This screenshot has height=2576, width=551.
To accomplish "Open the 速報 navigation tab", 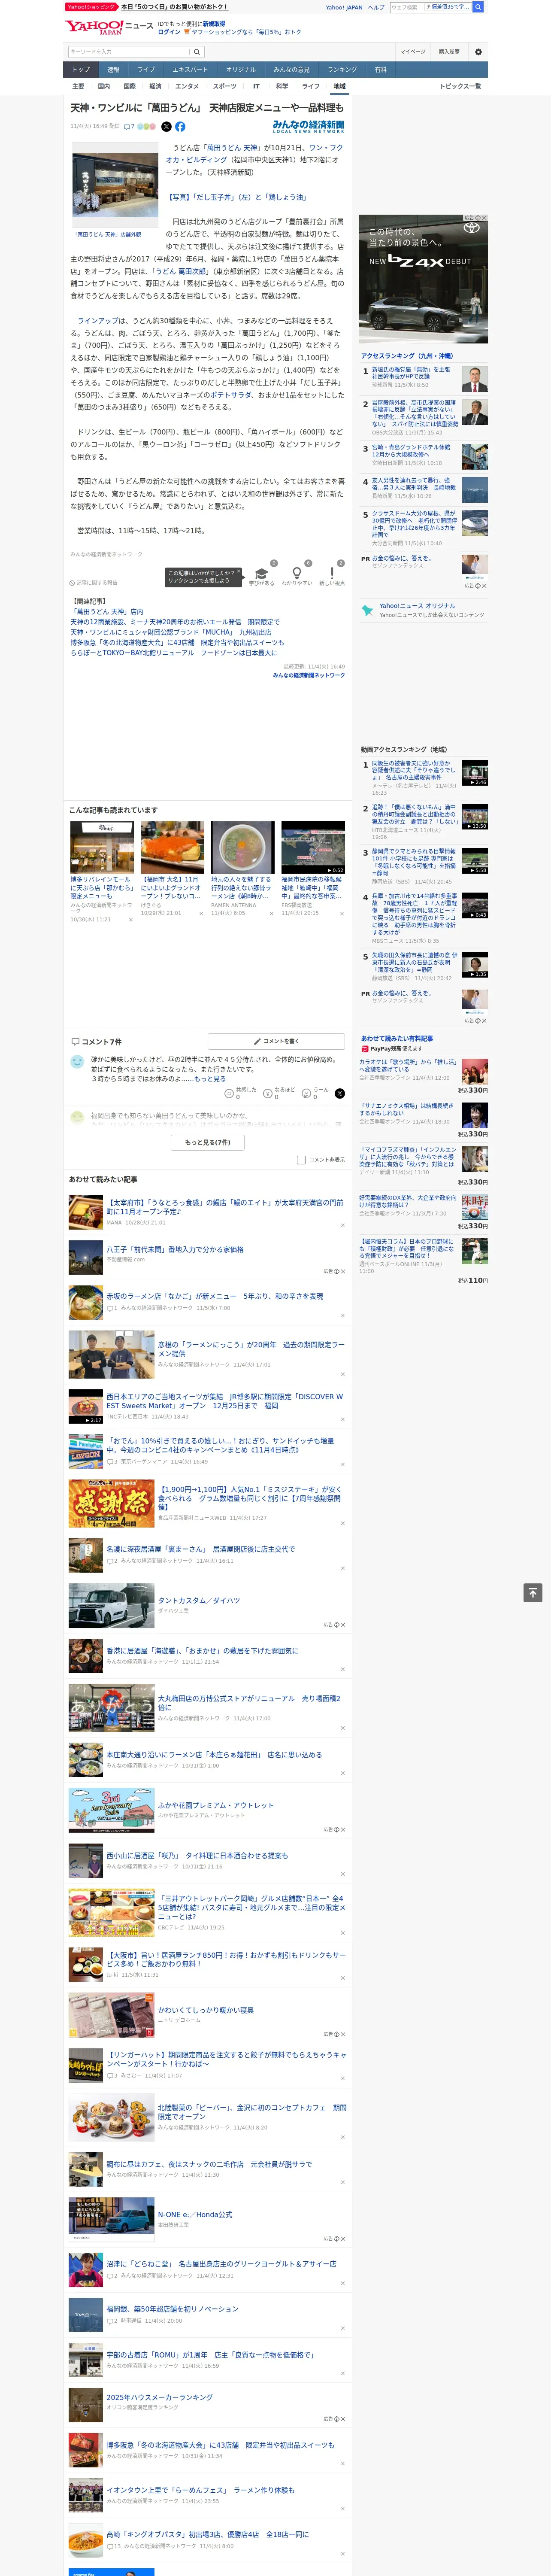I will tap(113, 70).
